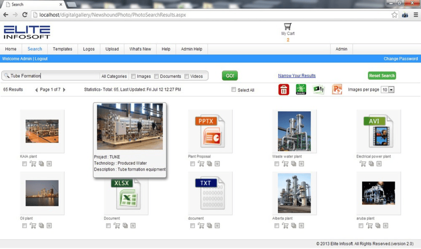Click the red trash delete icon

click(283, 90)
